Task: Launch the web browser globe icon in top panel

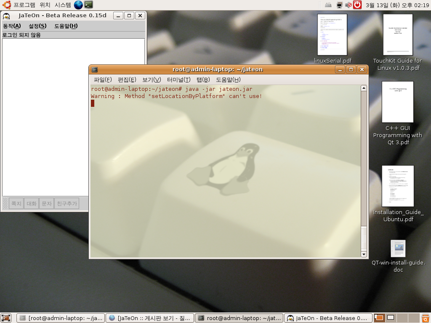Action: coord(78,5)
